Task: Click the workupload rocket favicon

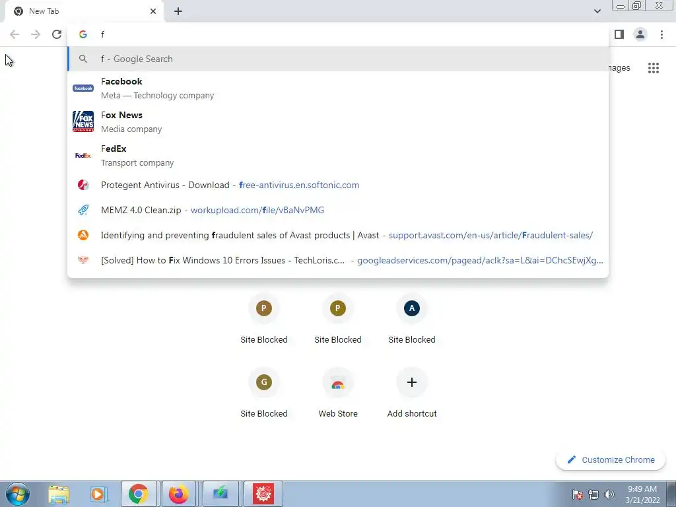Action: (83, 210)
